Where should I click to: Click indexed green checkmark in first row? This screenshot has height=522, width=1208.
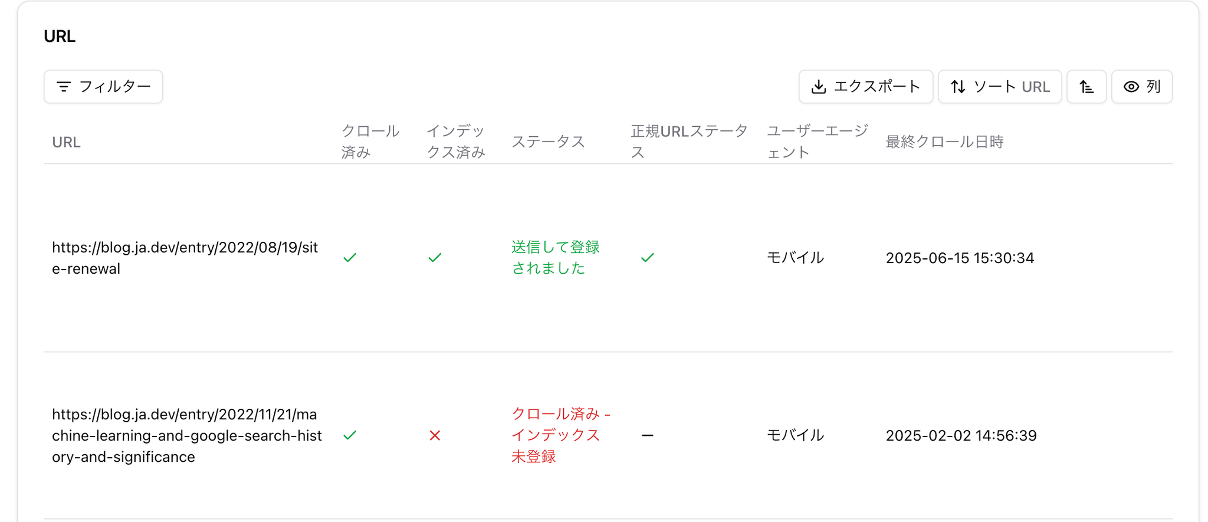point(435,258)
